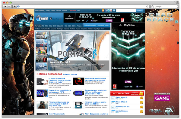Select the PSP platform tab
This screenshot has height=119, width=181.
55,26
